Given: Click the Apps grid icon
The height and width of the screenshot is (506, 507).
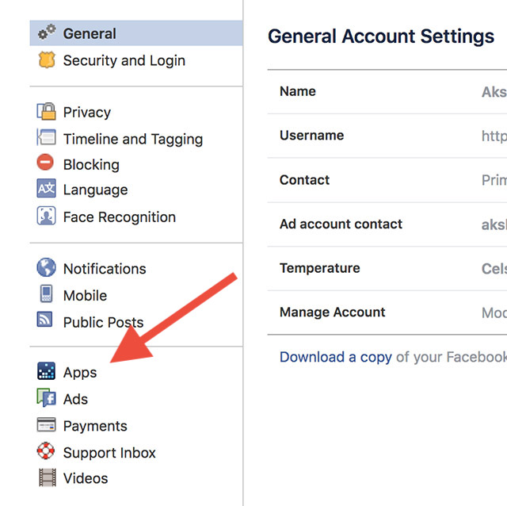Looking at the screenshot, I should [46, 370].
